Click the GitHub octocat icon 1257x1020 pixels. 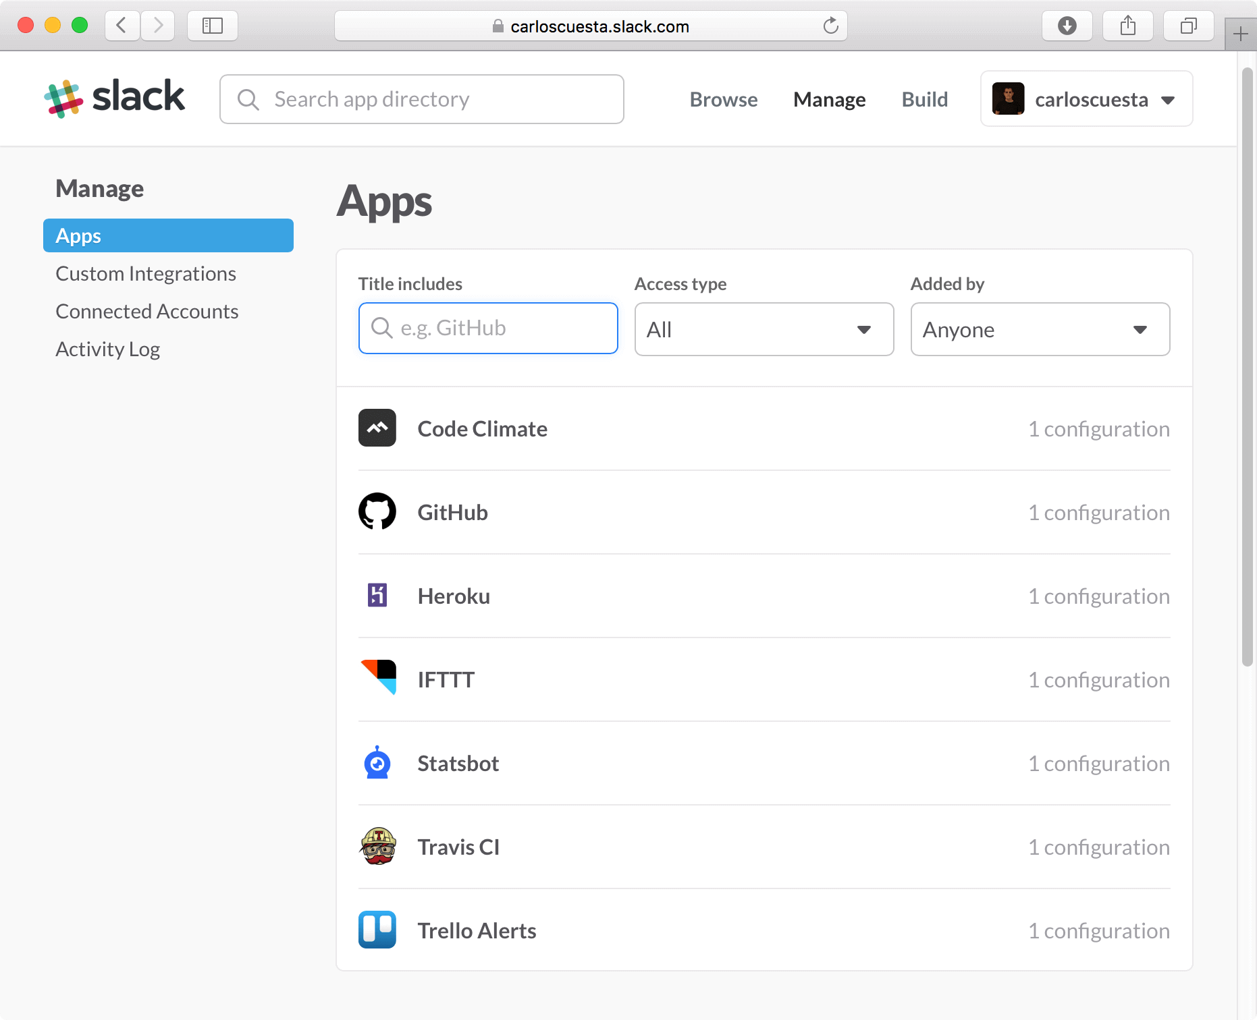(x=377, y=511)
